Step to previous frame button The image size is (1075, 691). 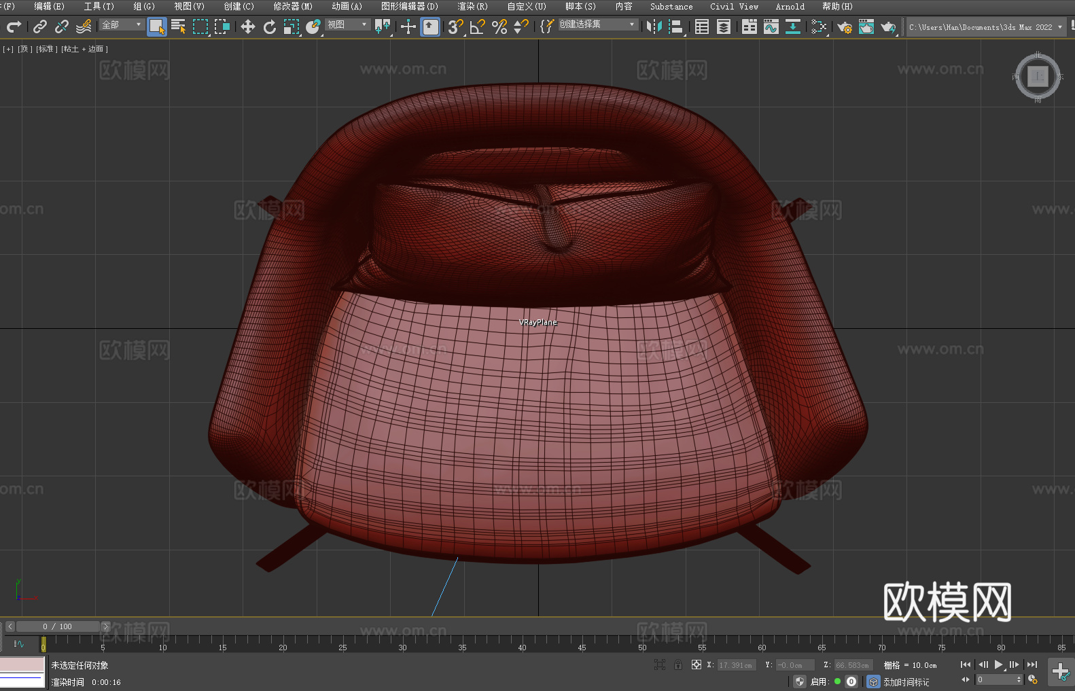click(x=983, y=665)
